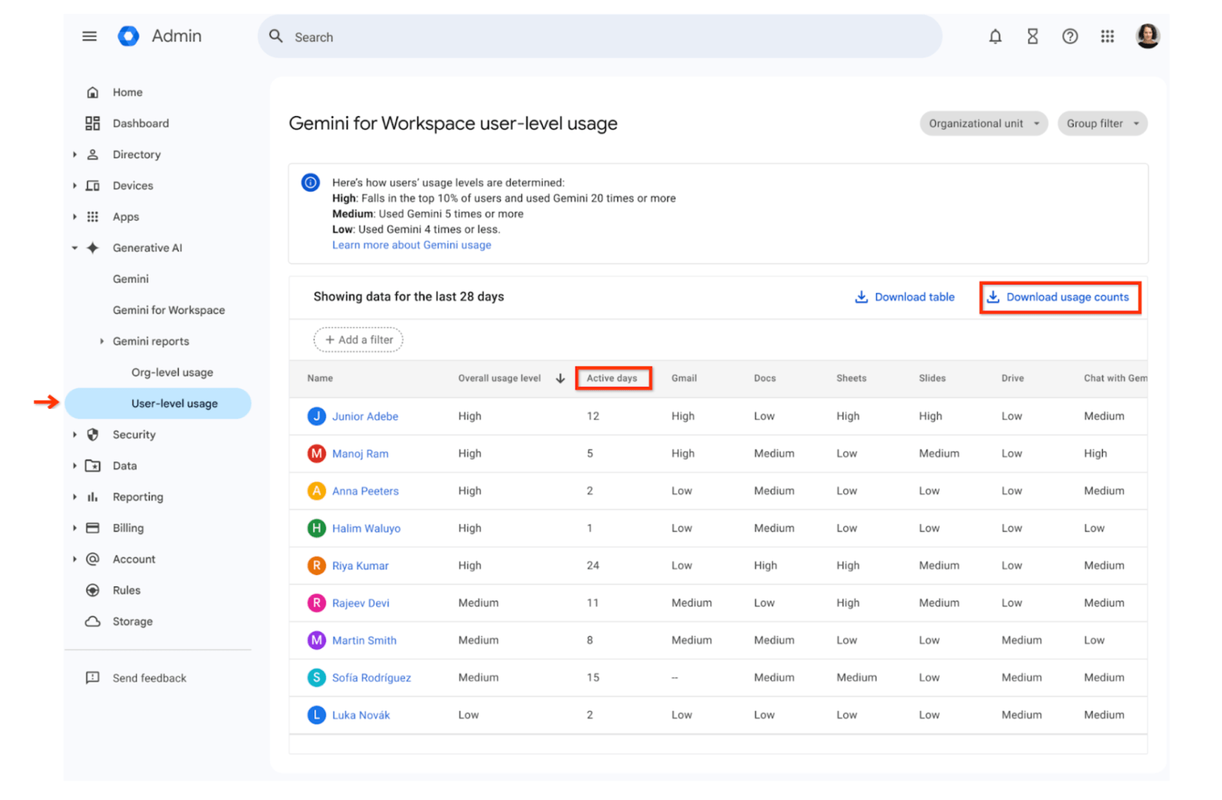The image size is (1222, 800).
Task: Collapse the Generative AI section
Action: pos(74,248)
